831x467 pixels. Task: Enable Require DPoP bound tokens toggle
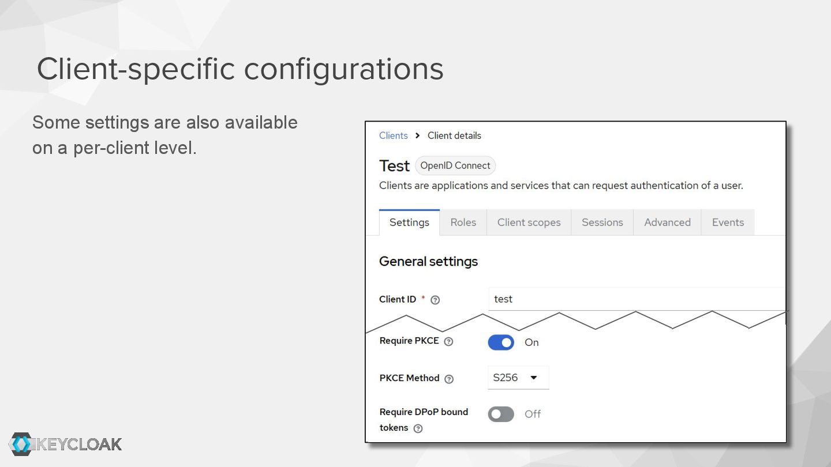(x=501, y=414)
